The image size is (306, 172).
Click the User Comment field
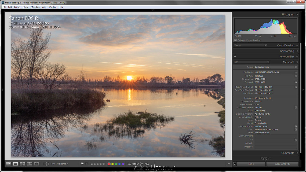coord(276,136)
